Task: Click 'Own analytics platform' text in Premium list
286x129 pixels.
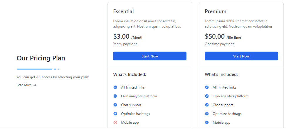Action: pos(231,96)
